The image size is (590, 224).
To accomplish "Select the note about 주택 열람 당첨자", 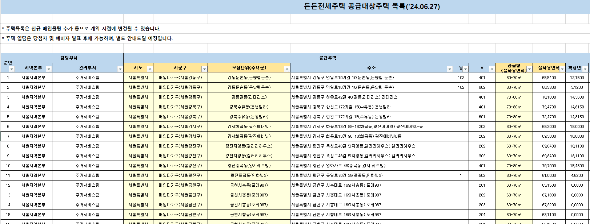I will pos(87,38).
